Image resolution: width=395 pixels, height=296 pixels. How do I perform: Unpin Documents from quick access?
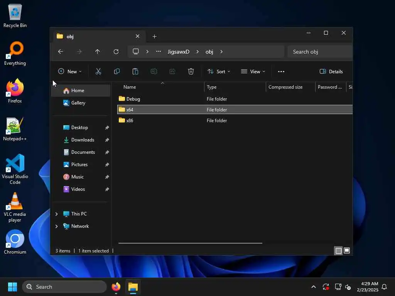(107, 152)
